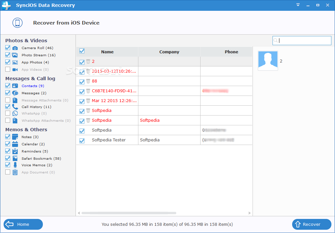The width and height of the screenshot is (335, 233).
Task: Click the Notes icon
Action: tap(15, 137)
